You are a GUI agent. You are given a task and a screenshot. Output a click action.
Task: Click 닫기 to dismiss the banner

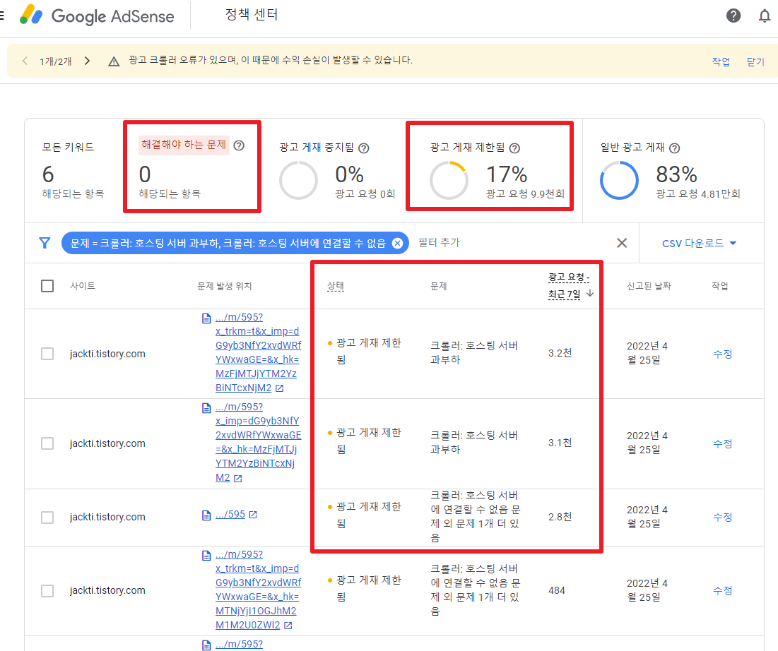pos(755,61)
